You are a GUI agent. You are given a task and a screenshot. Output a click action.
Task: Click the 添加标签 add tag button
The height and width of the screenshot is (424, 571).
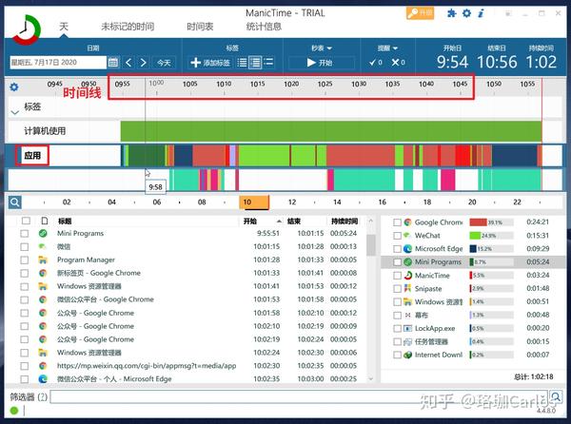[210, 63]
